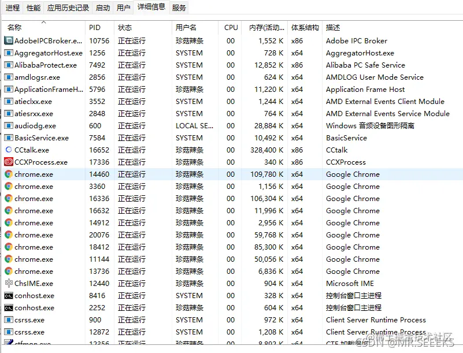The image size is (463, 353).
Task: Click Chrome icon for PID 16632
Action: pyautogui.click(x=9, y=210)
